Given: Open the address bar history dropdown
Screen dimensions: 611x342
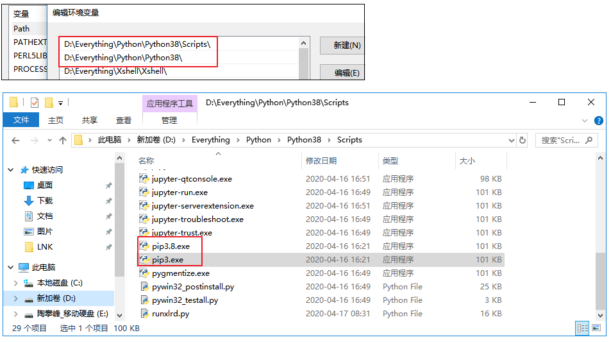Looking at the screenshot, I should click(511, 141).
